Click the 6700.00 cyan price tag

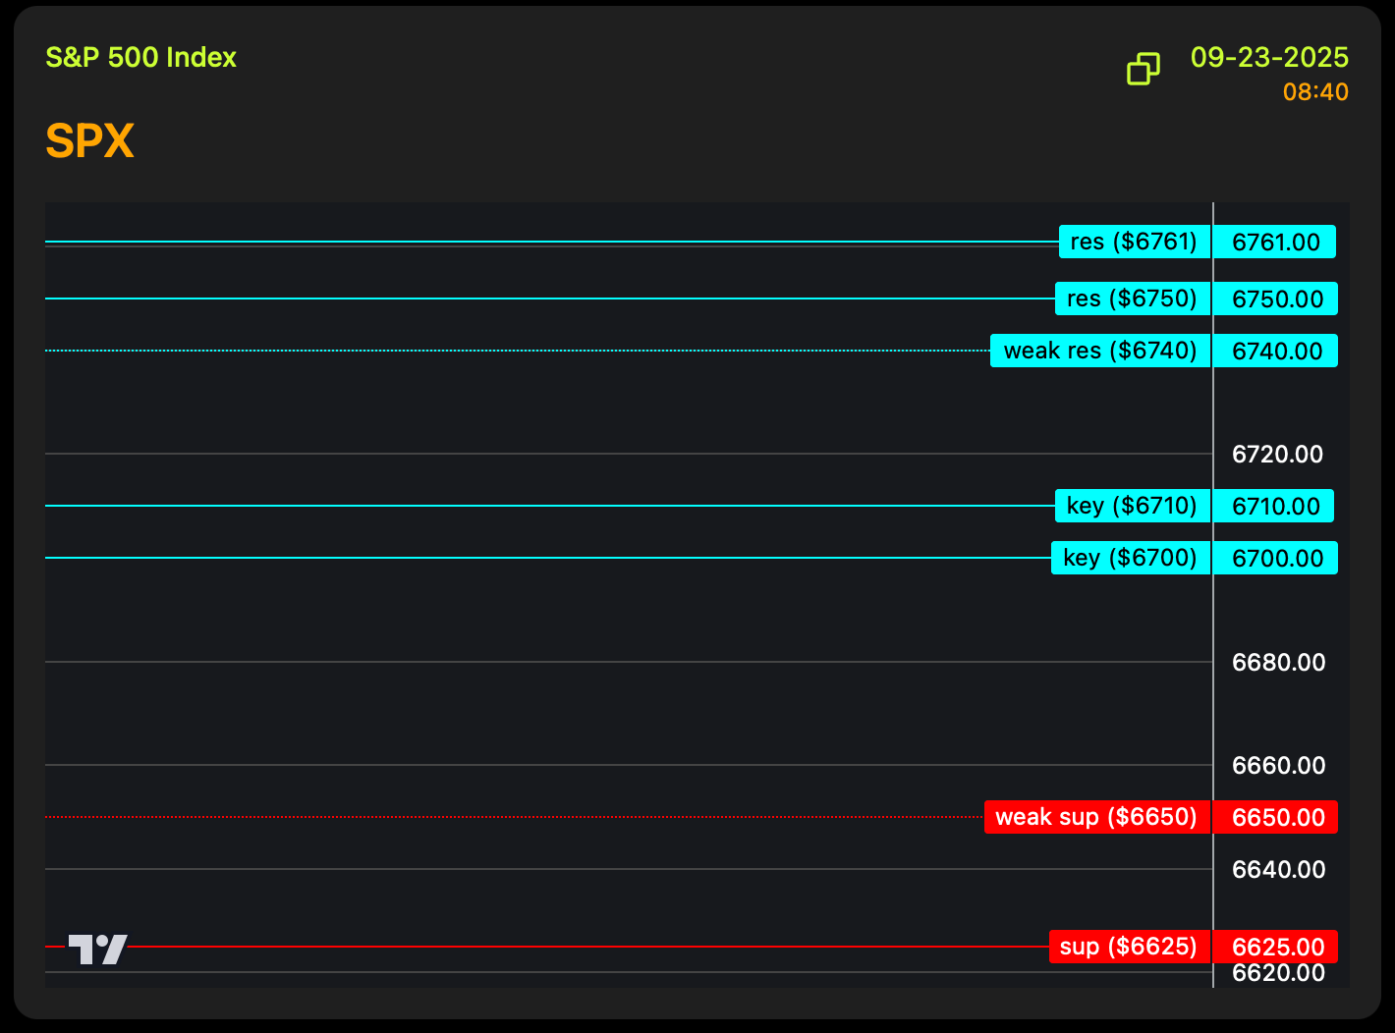point(1276,559)
